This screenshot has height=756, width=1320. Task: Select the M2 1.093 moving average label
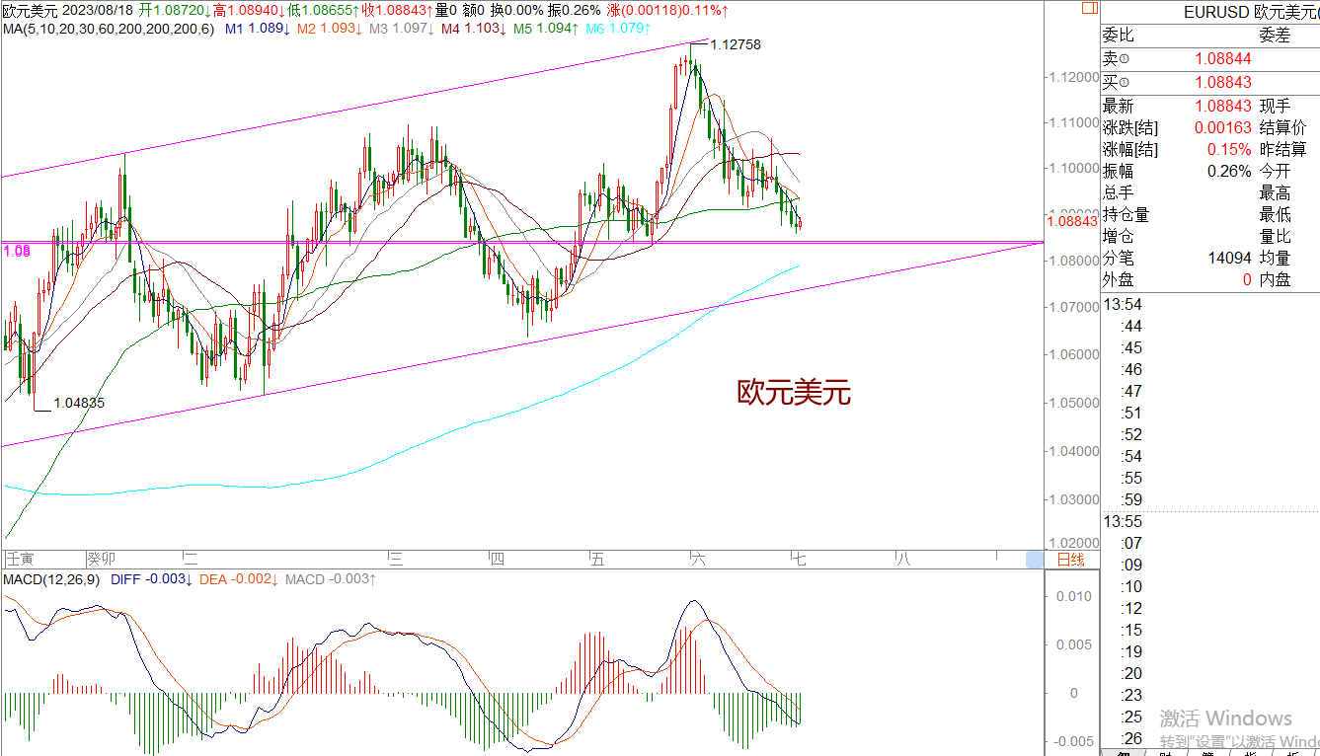tap(330, 29)
